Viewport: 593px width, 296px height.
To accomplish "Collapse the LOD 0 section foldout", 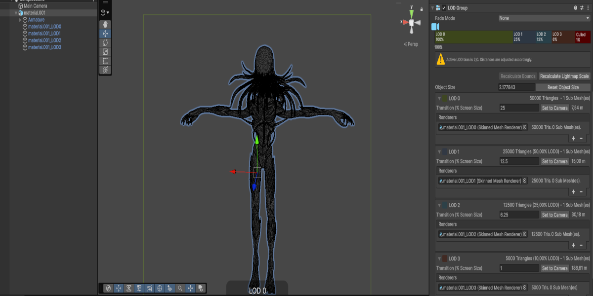I will click(439, 98).
